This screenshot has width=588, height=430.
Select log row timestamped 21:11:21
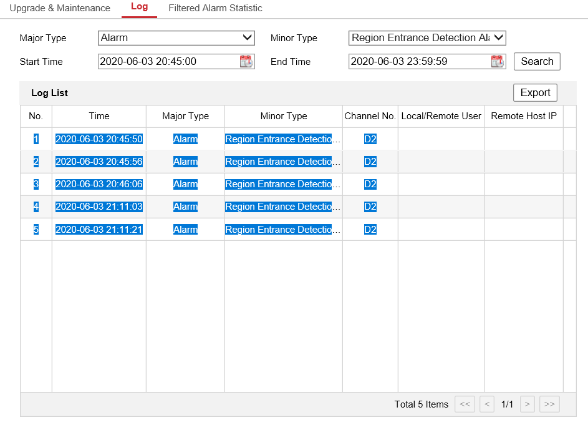(x=99, y=230)
